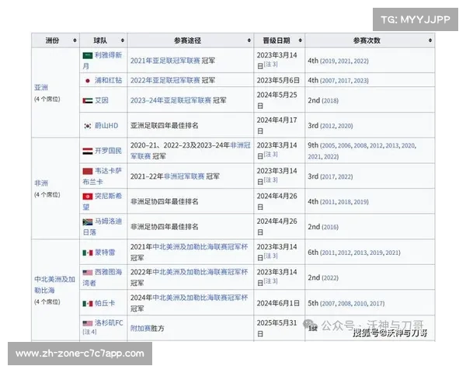Click the Mexico flag beside 蒙特雷
466x373 pixels.
point(88,253)
